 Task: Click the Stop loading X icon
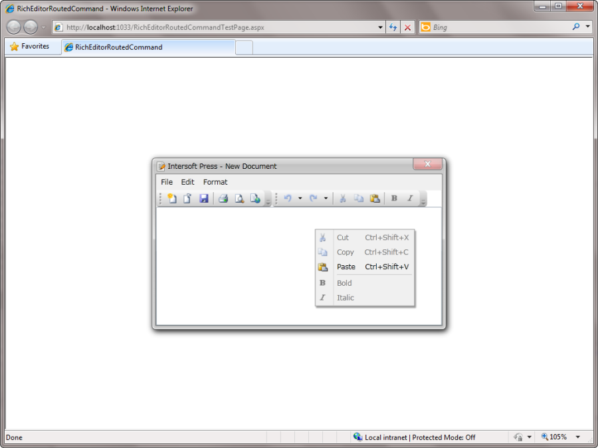click(408, 27)
